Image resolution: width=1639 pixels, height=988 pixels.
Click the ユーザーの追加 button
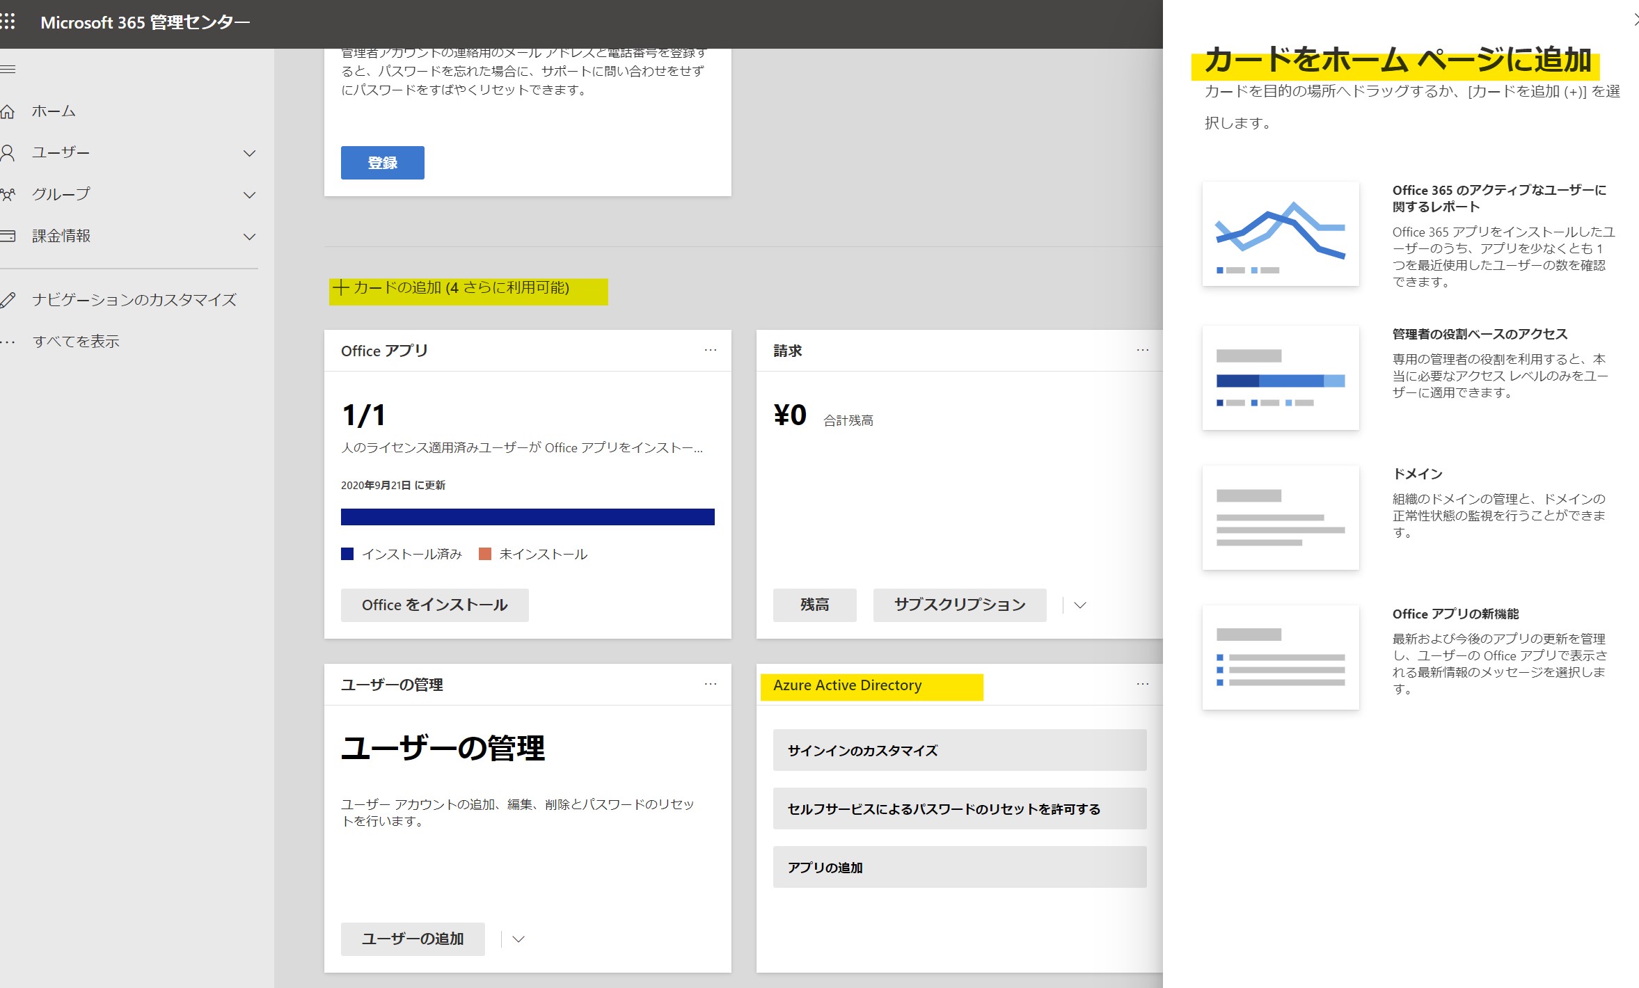[413, 939]
